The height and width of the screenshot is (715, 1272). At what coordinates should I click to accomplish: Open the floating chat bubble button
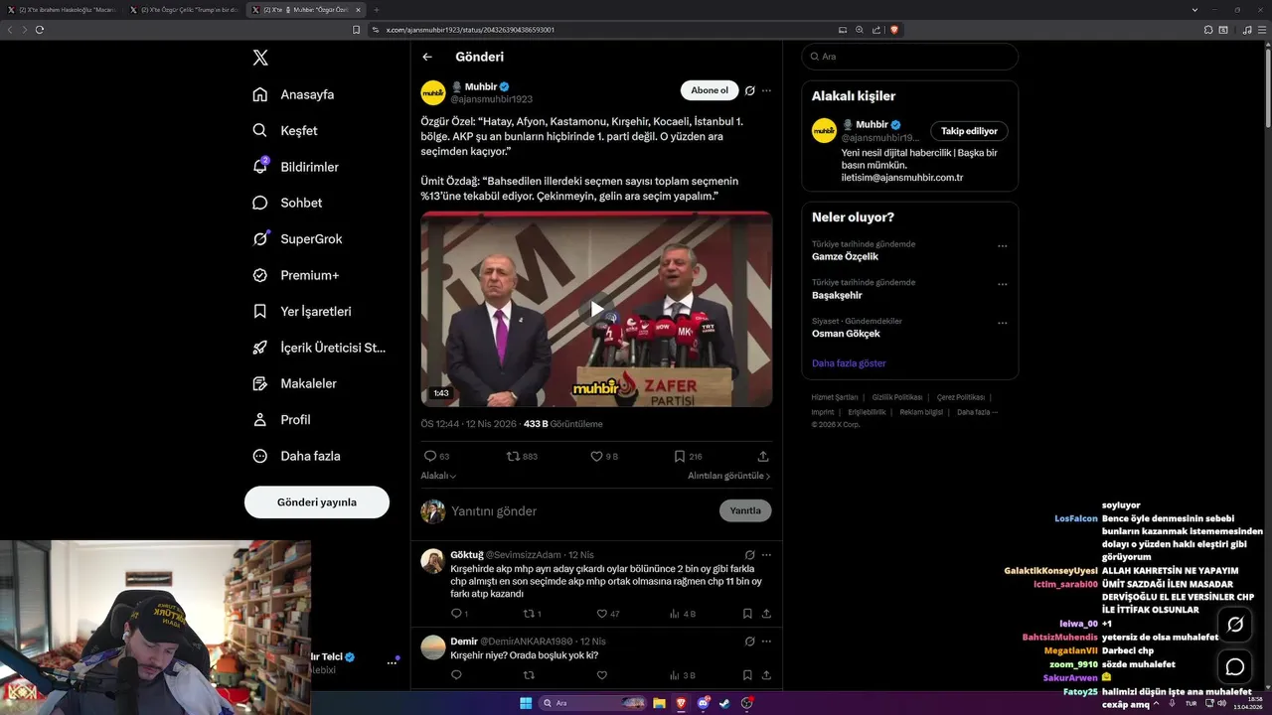1235,667
